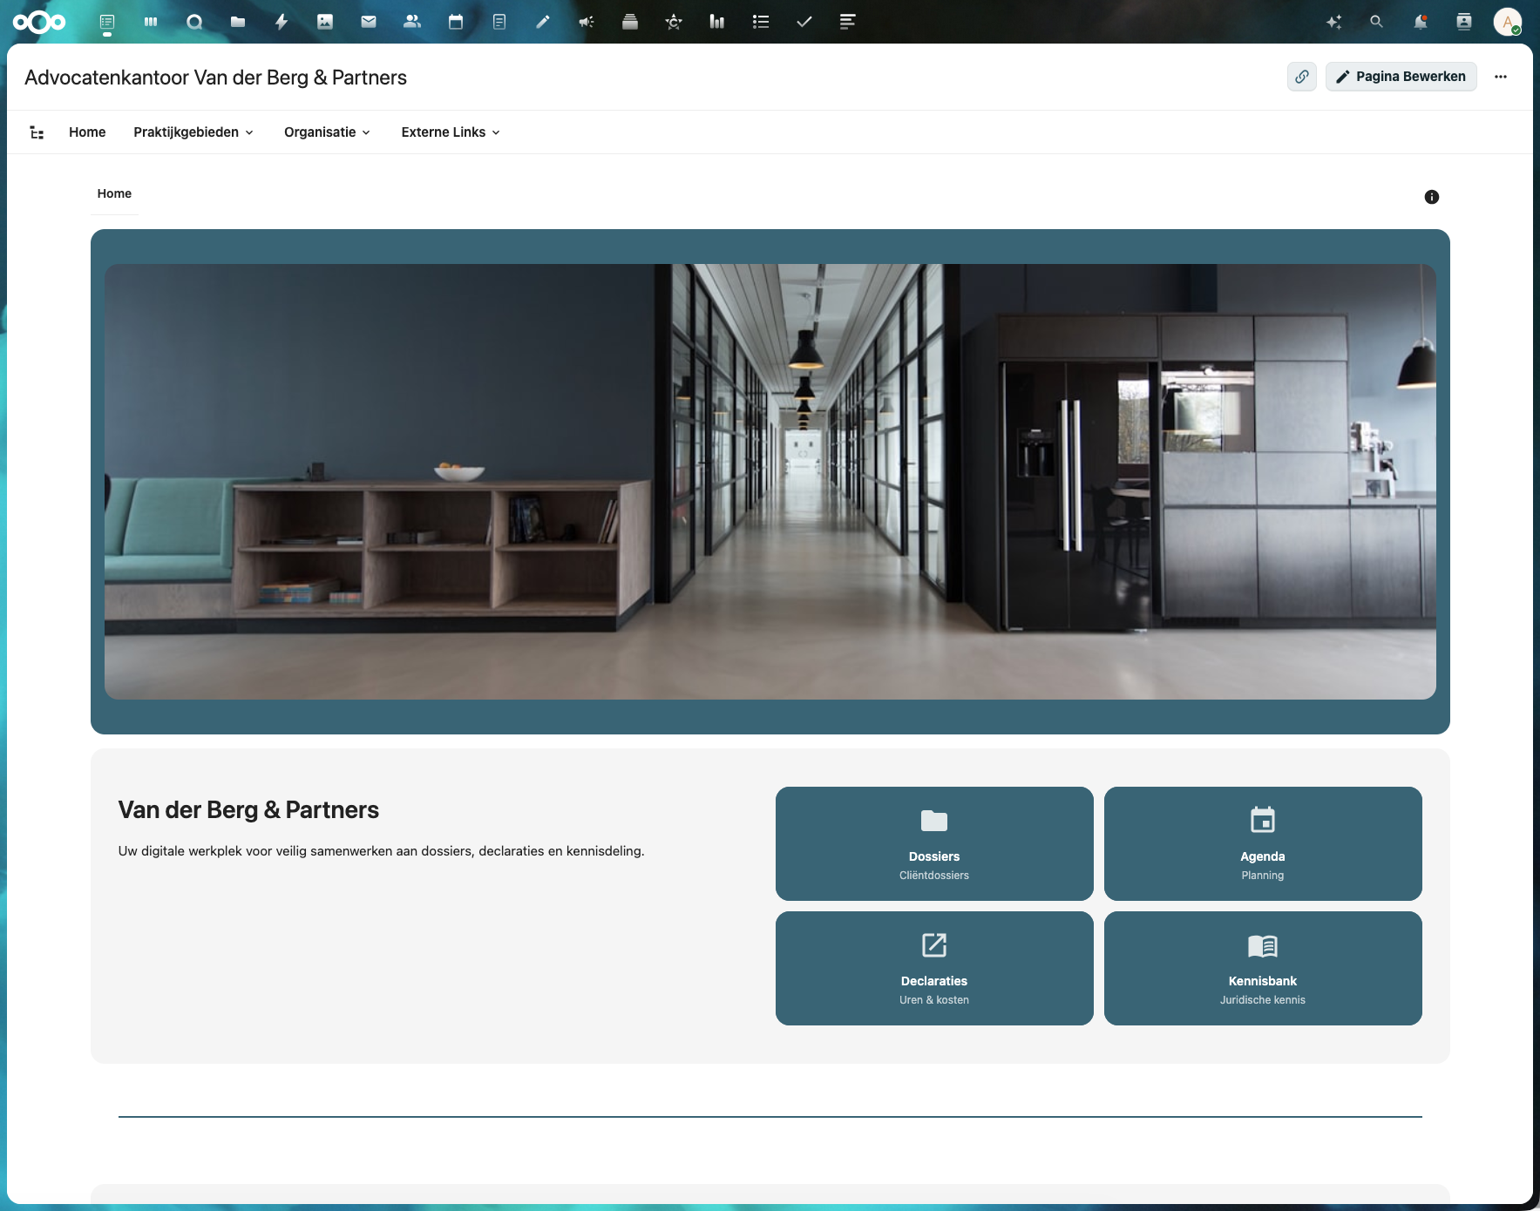Open the Tasks checkmark app

pos(804,22)
